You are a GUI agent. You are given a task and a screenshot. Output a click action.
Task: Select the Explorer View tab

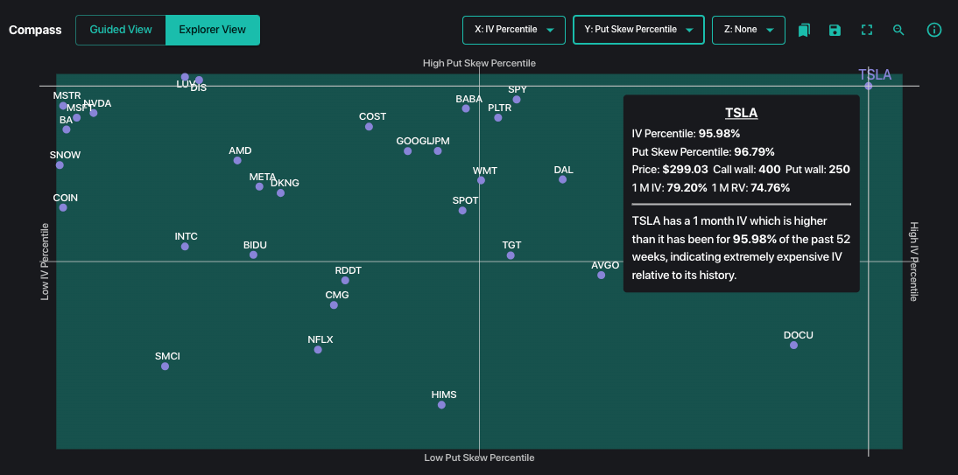pos(213,30)
